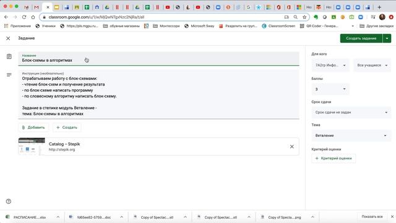Open the Все учащиеся students dropdown
The height and width of the screenshot is (223, 396).
point(372,65)
